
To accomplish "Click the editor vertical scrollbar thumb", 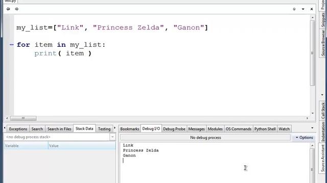I will coord(312,53).
